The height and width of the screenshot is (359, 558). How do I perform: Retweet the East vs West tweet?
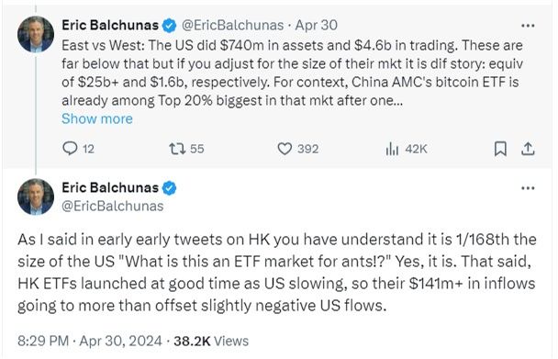(x=186, y=149)
